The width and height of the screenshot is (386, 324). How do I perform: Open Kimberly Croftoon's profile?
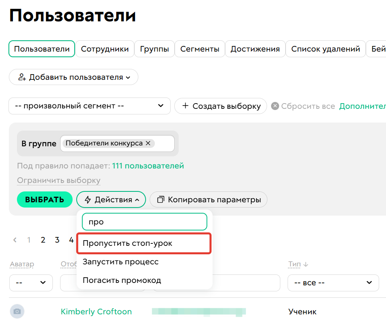[x=96, y=312]
